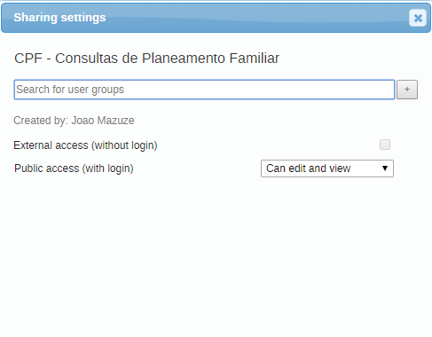Screen dimensions: 432x337
Task: Click the word Familiar in the heading
Action: [255, 59]
